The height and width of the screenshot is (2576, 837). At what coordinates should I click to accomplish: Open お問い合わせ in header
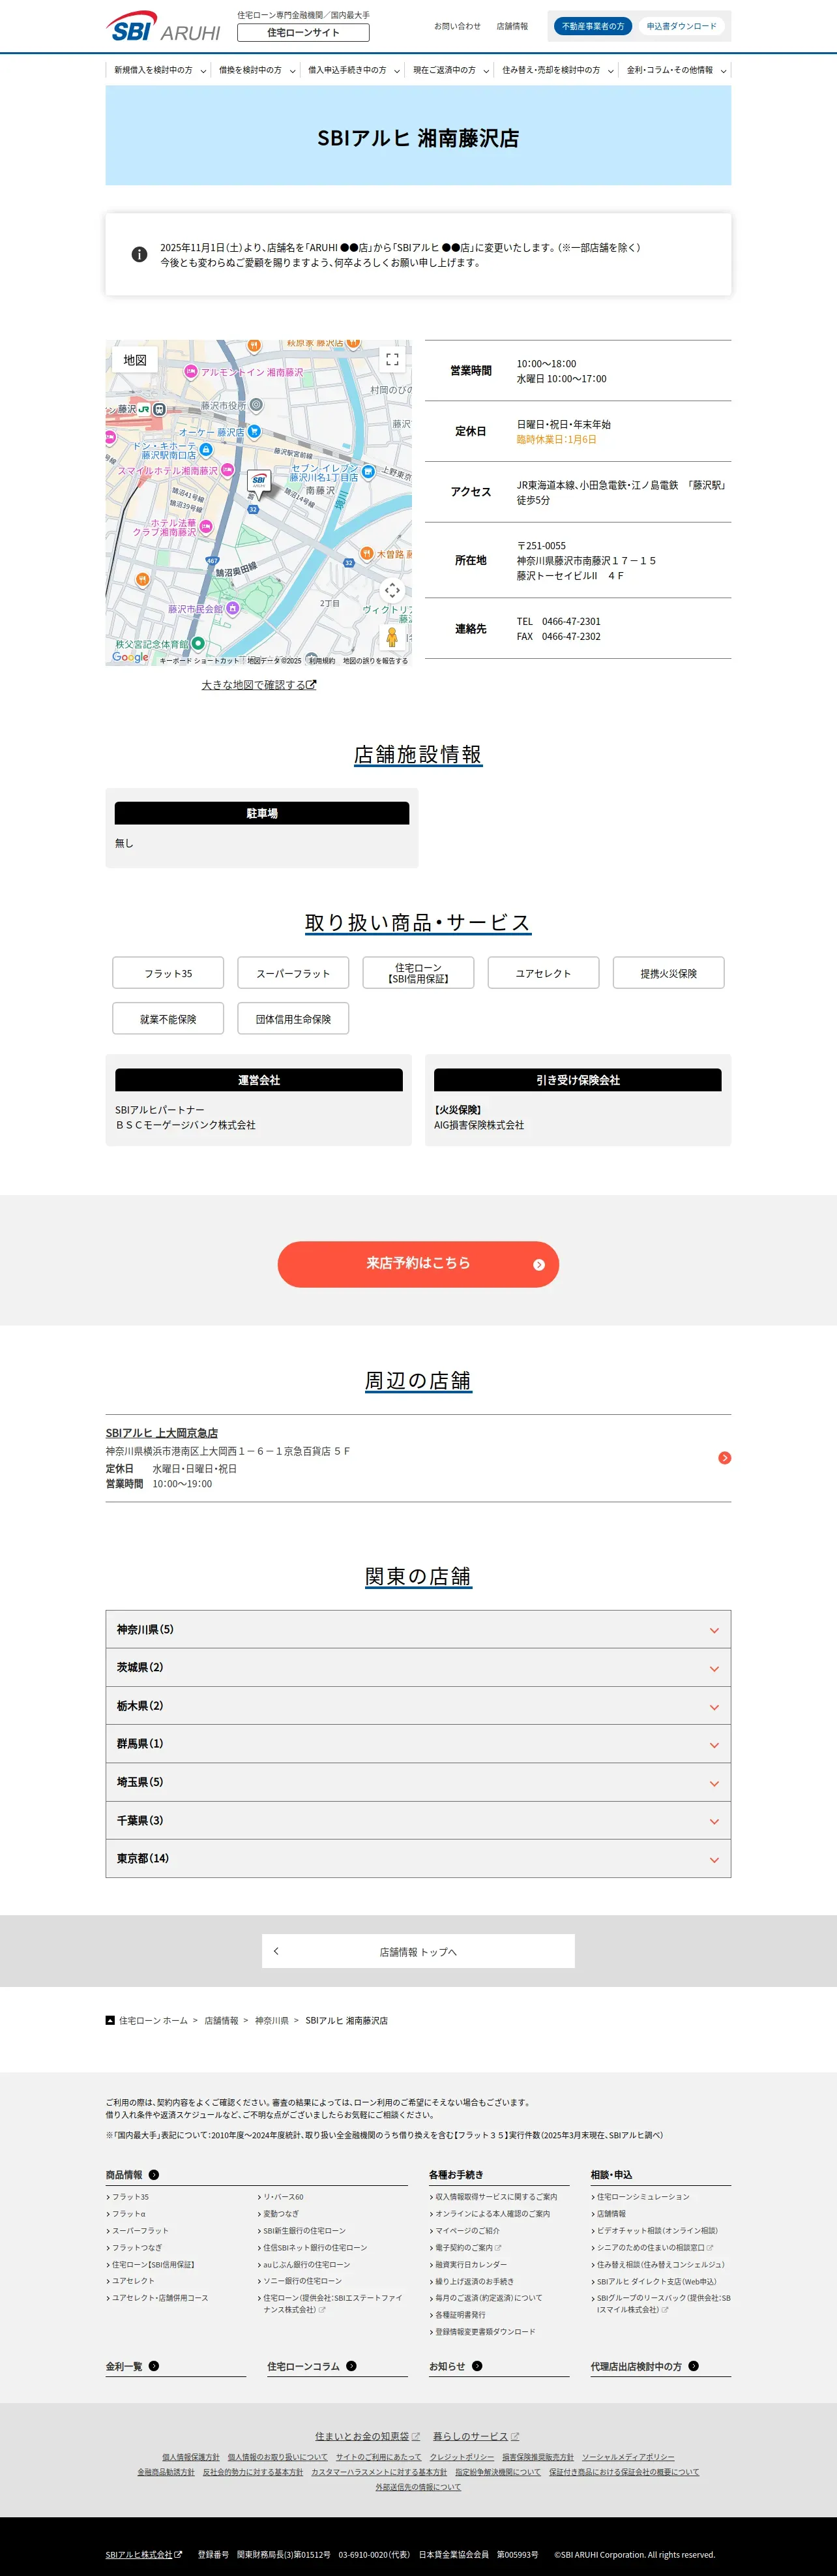pos(458,26)
